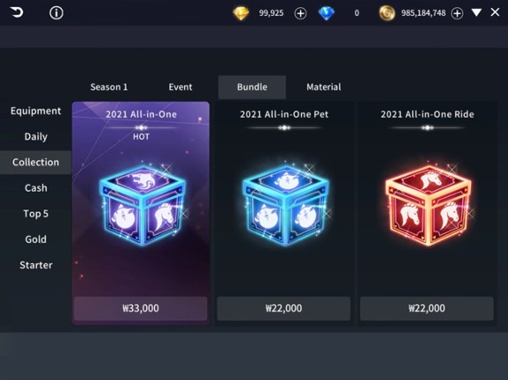The image size is (508, 380).
Task: Click the yellow gem currency icon
Action: tap(241, 13)
